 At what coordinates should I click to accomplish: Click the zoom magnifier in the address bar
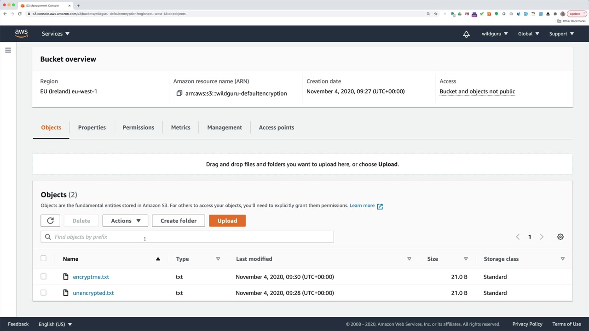428,14
